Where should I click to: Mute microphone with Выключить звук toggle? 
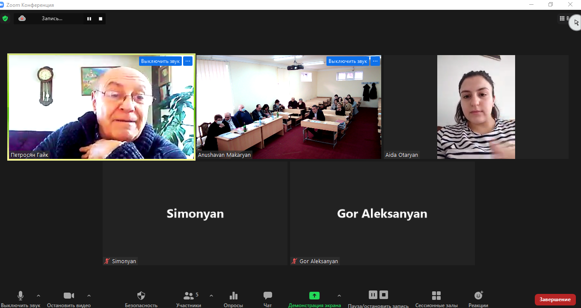(20, 296)
